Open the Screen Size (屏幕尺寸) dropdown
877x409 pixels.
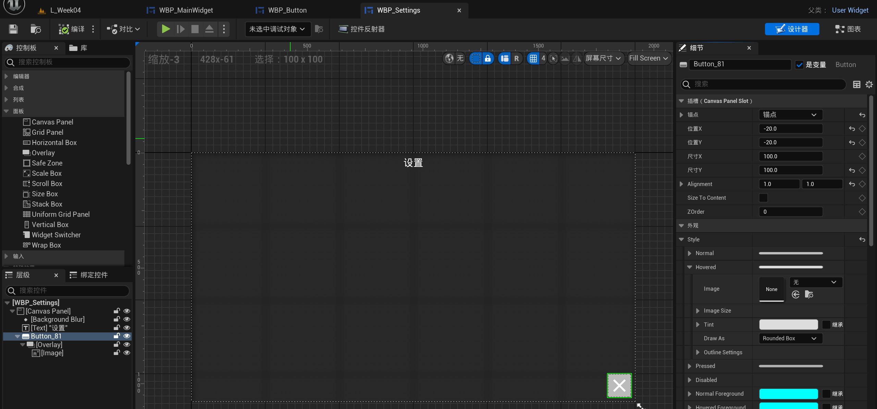tap(603, 58)
